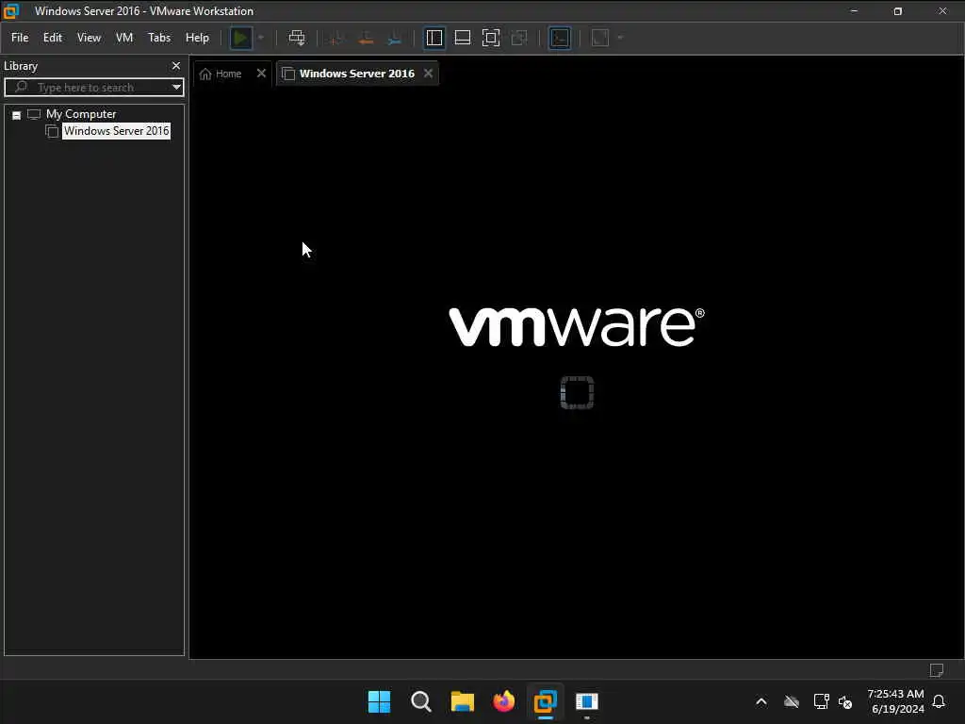Open the notification bell icon
The image size is (965, 724).
(x=939, y=701)
